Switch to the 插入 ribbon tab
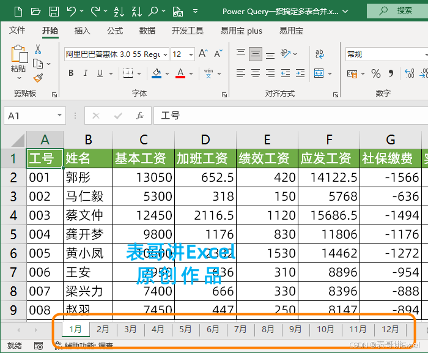The height and width of the screenshot is (353, 428). pos(82,31)
